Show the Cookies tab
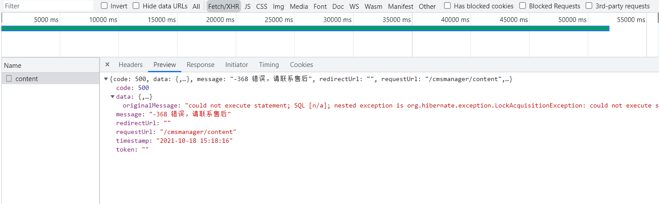The image size is (659, 204). click(301, 65)
